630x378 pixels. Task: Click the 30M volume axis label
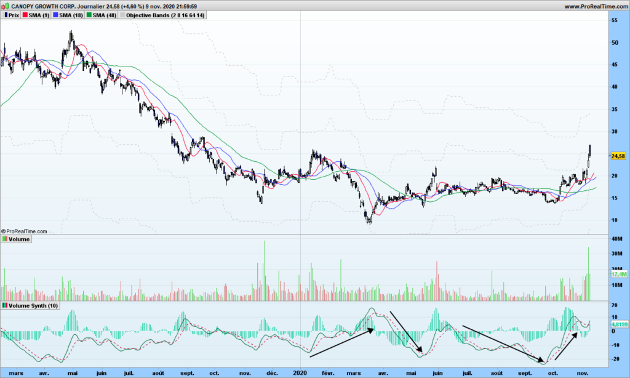616,254
